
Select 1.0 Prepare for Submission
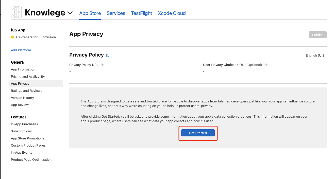[x=36, y=37]
